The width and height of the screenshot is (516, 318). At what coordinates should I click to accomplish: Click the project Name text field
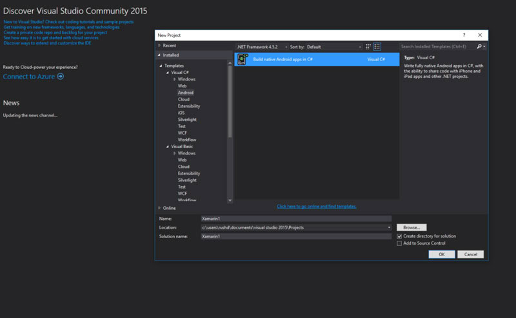(x=296, y=219)
